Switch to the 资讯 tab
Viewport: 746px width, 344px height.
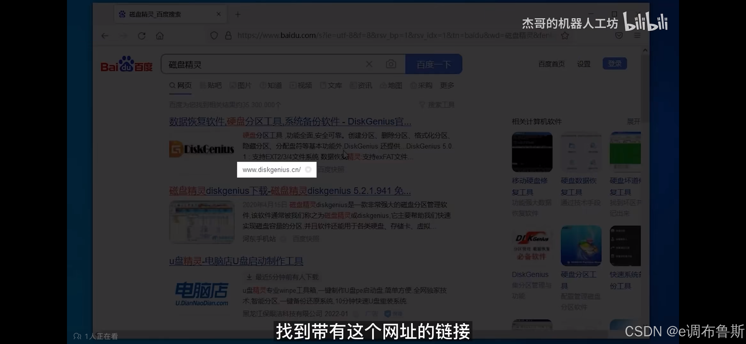click(x=361, y=85)
